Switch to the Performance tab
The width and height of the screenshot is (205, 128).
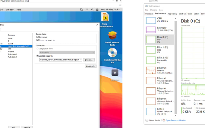click(160, 14)
